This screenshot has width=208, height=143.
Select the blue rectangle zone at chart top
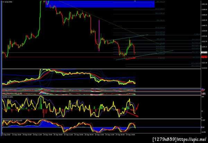(x=100, y=4)
